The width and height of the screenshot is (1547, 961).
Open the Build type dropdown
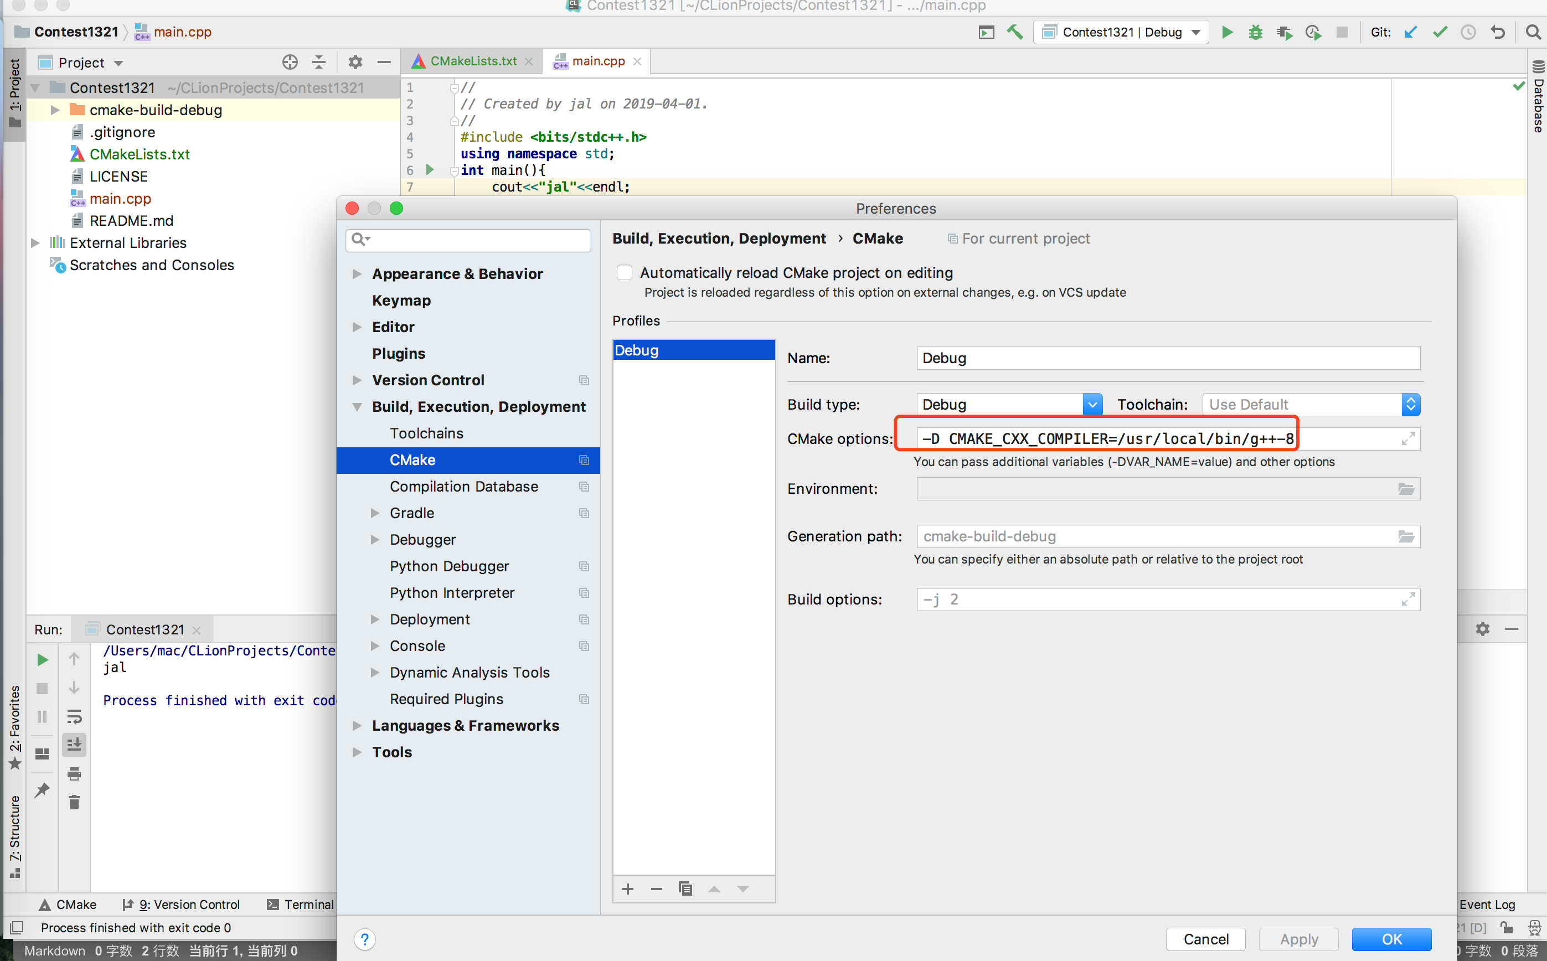tap(1092, 404)
